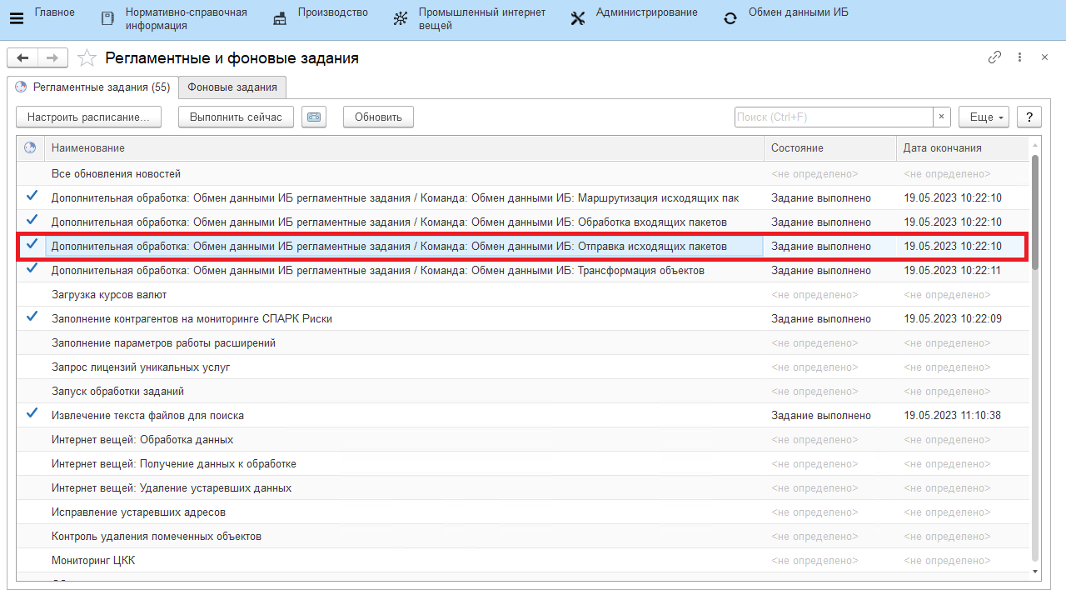The width and height of the screenshot is (1066, 600).
Task: Copy link using chain icon
Action: (994, 57)
